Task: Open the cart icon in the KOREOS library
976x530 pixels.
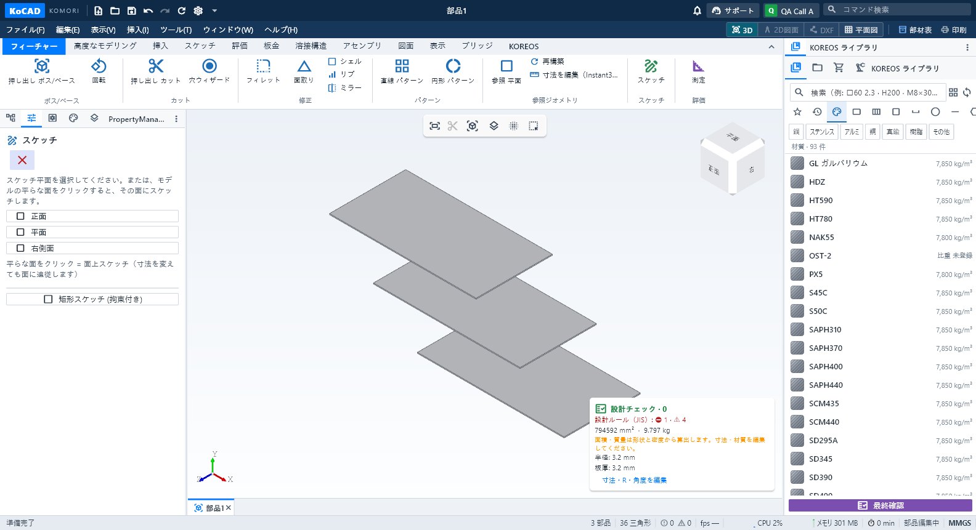Action: (839, 68)
